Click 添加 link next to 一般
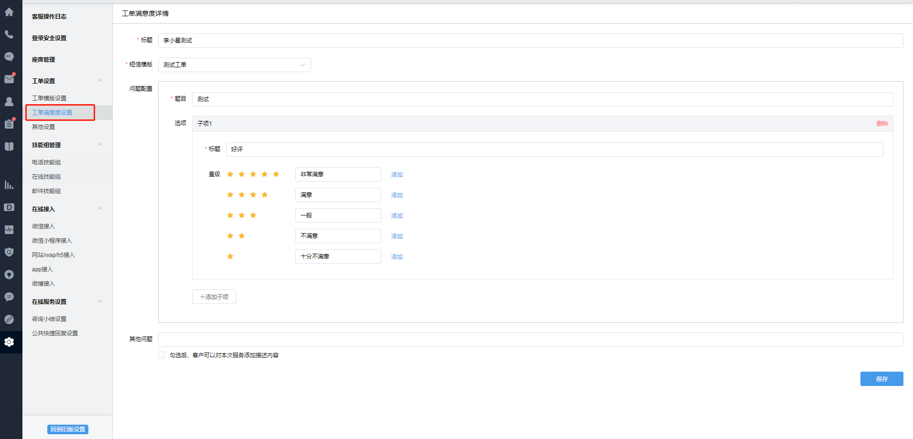Screen dimensions: 913x439 397,216
